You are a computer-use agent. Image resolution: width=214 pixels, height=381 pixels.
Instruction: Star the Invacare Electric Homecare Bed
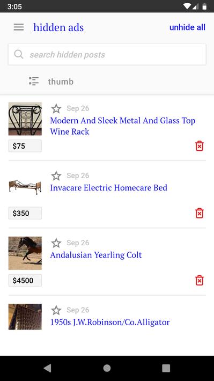coord(56,175)
